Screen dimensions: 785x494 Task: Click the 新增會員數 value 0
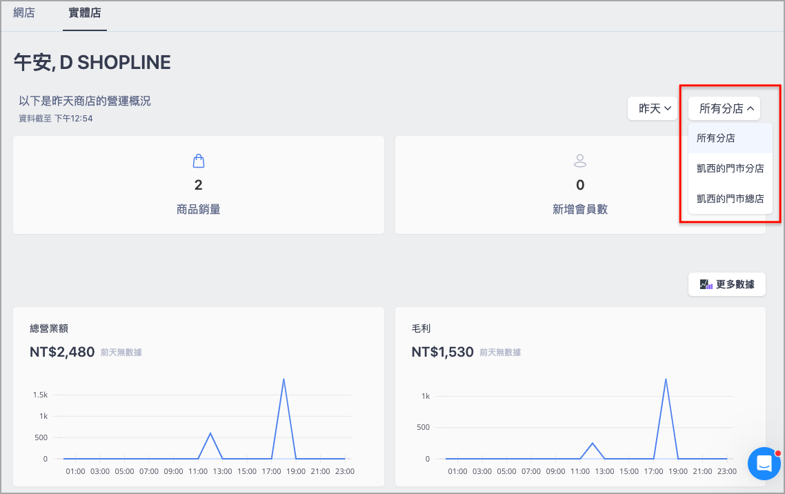tap(580, 185)
